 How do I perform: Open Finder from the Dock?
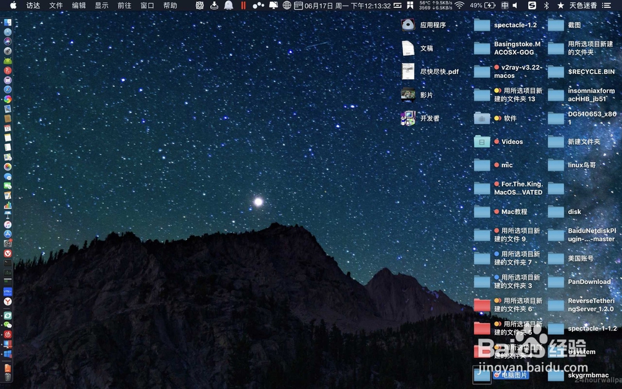point(7,22)
